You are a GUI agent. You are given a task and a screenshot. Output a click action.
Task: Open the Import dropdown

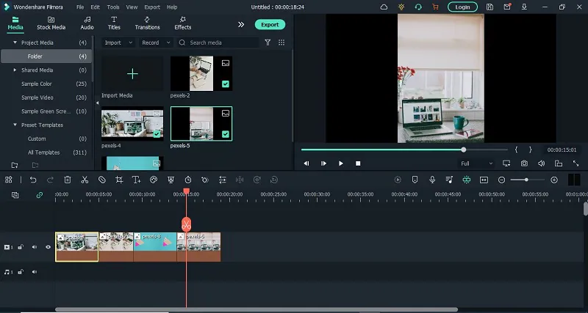[x=117, y=43]
